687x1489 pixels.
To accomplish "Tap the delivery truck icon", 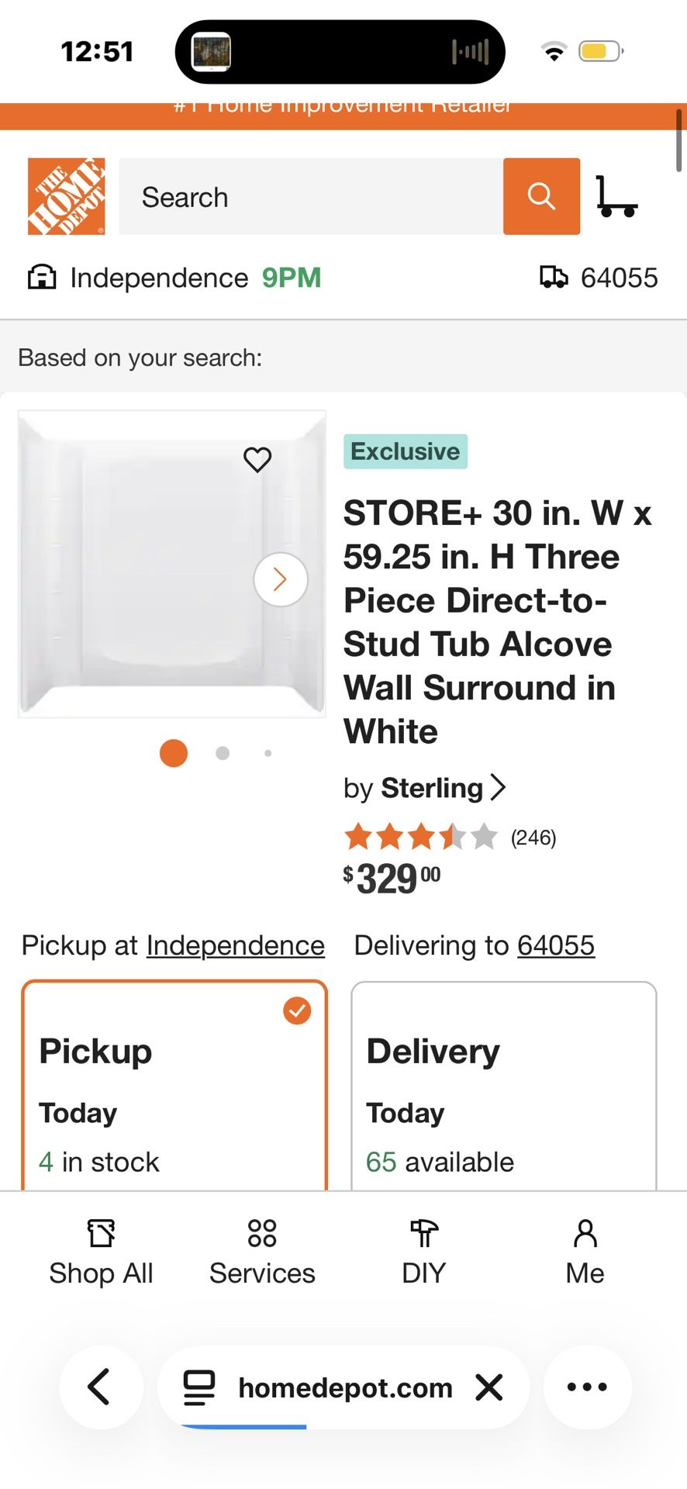I will [x=554, y=278].
